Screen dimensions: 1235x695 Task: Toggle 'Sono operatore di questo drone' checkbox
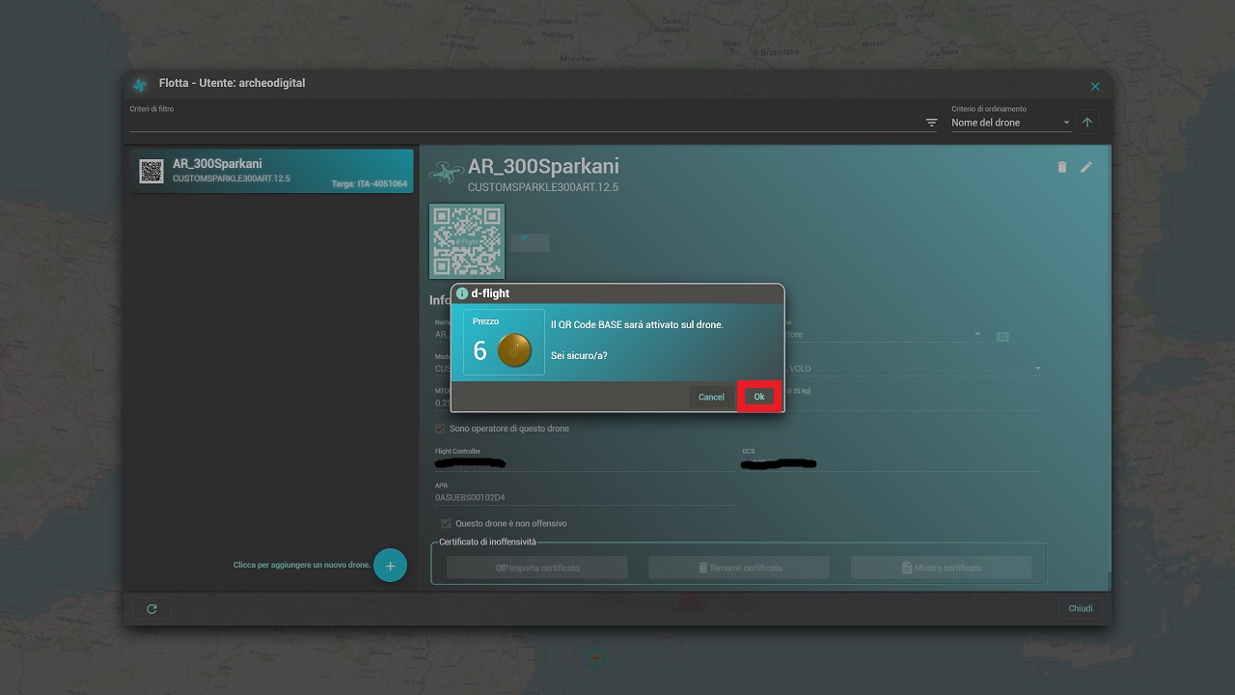click(x=441, y=429)
